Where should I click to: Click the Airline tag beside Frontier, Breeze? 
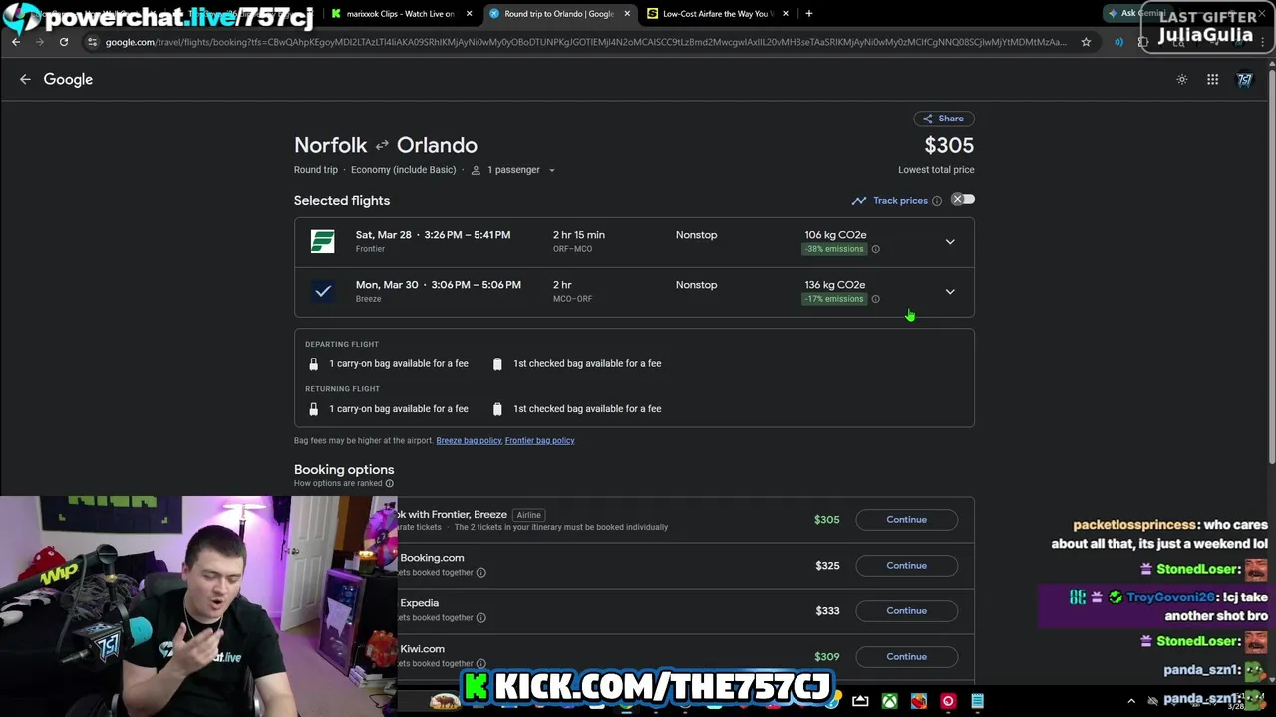pos(528,515)
